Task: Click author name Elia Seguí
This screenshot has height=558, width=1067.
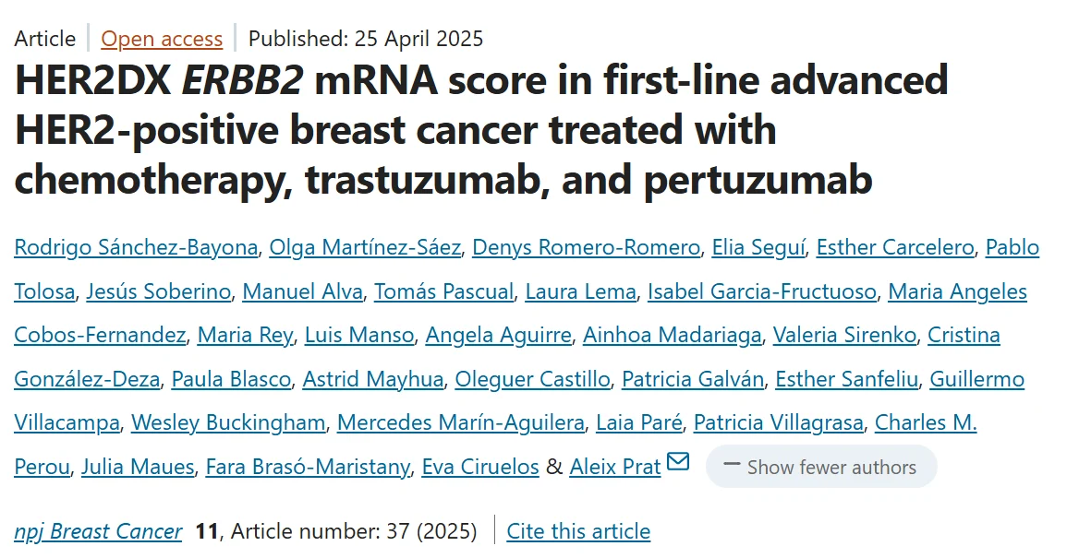Action: coord(759,247)
